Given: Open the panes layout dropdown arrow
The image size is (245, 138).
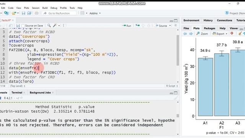Looking at the screenshot, I should point(87,13).
